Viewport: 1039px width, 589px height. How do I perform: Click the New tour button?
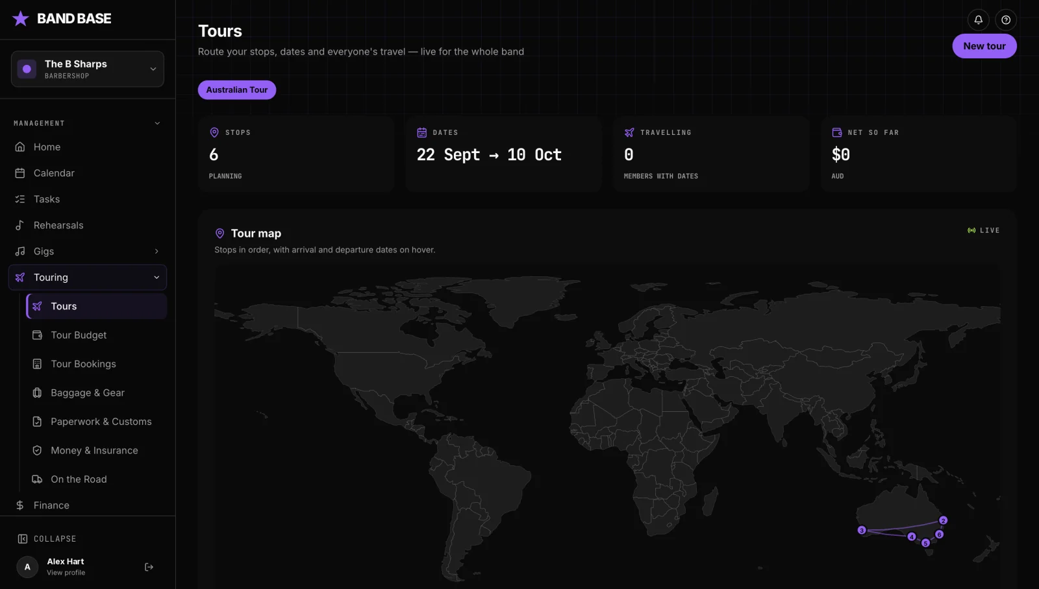point(984,46)
